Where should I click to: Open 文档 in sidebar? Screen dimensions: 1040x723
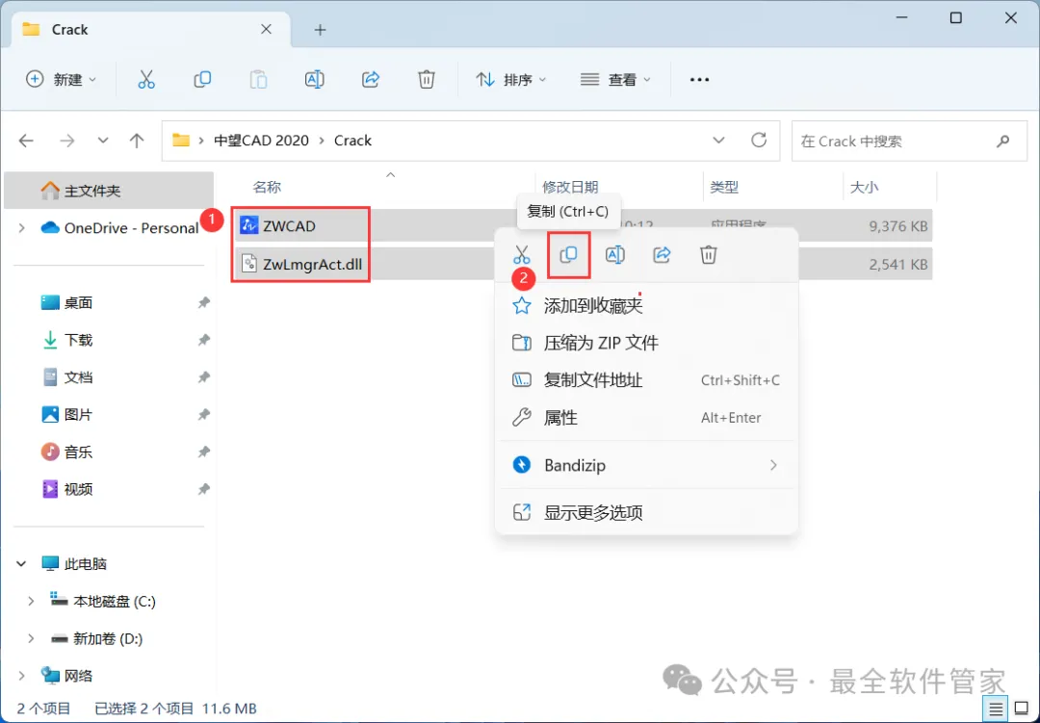coord(78,377)
